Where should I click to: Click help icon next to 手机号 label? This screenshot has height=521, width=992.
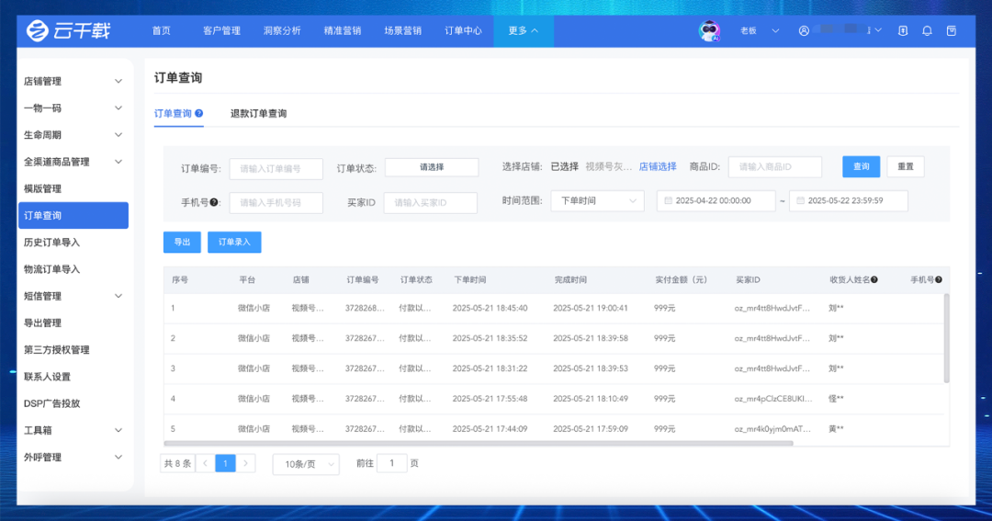click(x=213, y=202)
